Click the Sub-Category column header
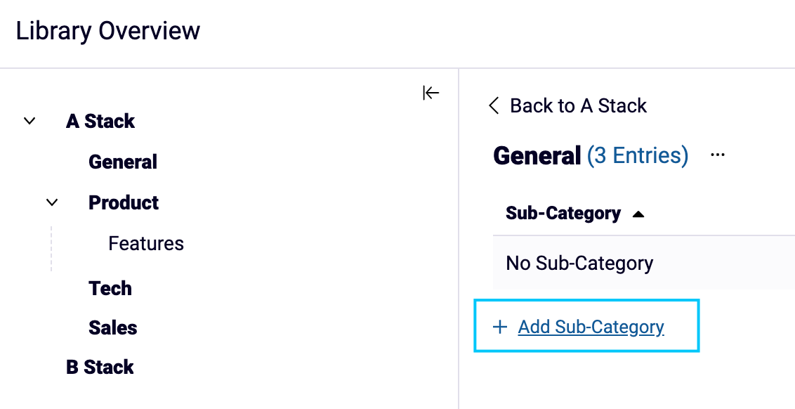The width and height of the screenshot is (795, 409). point(562,213)
